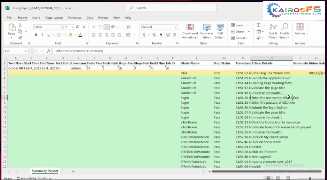Click the Format Painter brush icon
This screenshot has width=327, height=180.
[20, 38]
